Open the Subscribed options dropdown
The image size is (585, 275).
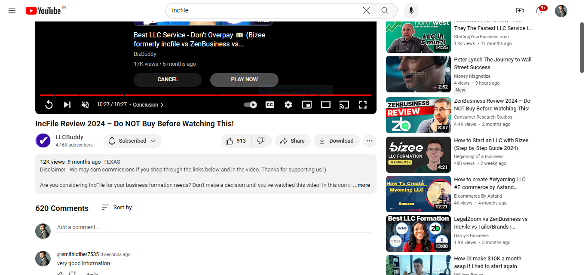pos(132,141)
